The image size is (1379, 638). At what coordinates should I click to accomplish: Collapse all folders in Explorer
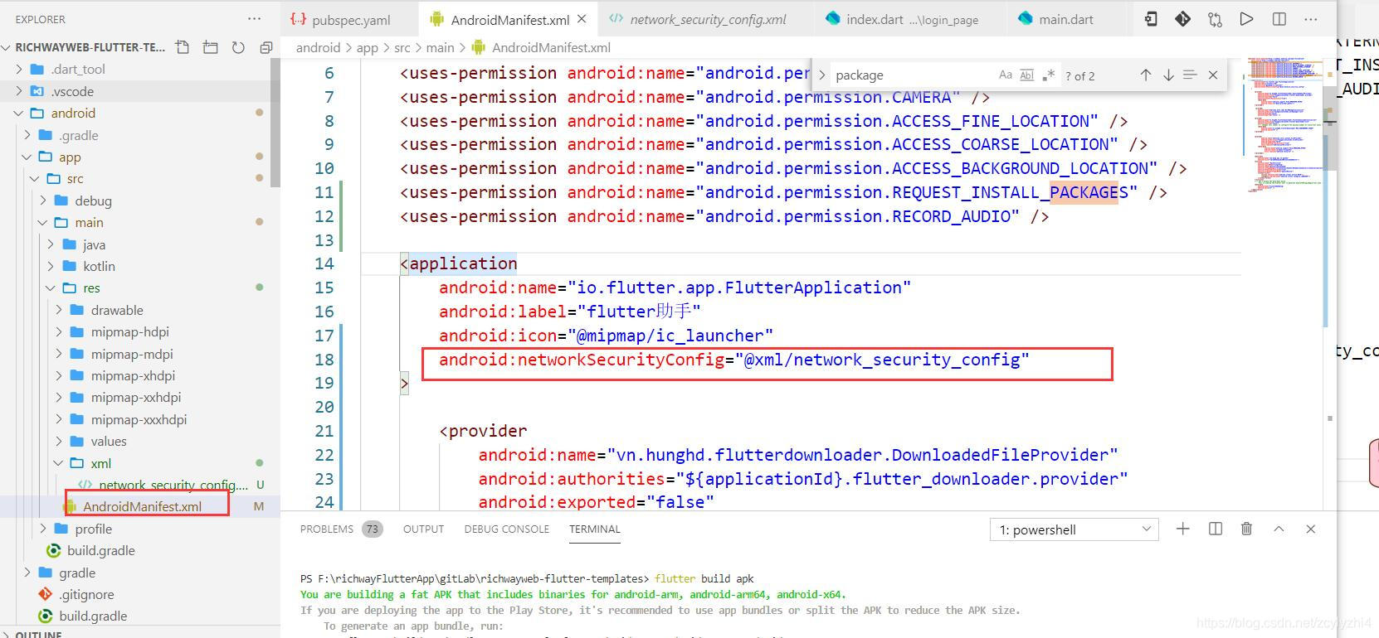click(x=266, y=47)
